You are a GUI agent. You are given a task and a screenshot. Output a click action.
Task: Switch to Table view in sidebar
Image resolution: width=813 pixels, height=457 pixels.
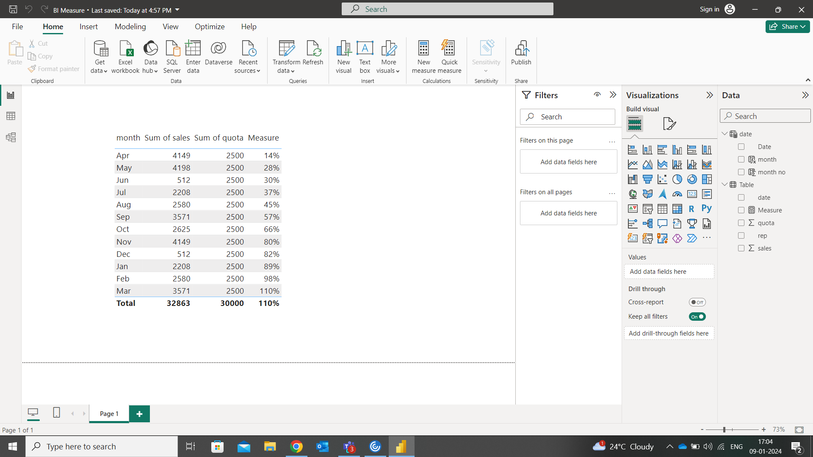click(x=11, y=116)
